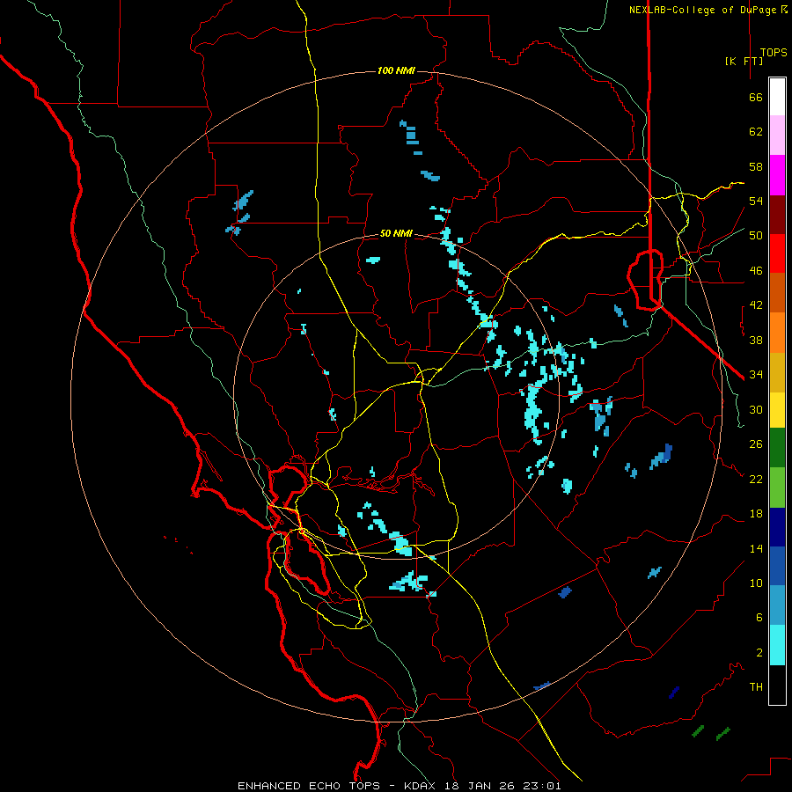Viewport: 792px width, 792px height.
Task: Click the "50 NMI" range ring label
Action: coord(396,233)
